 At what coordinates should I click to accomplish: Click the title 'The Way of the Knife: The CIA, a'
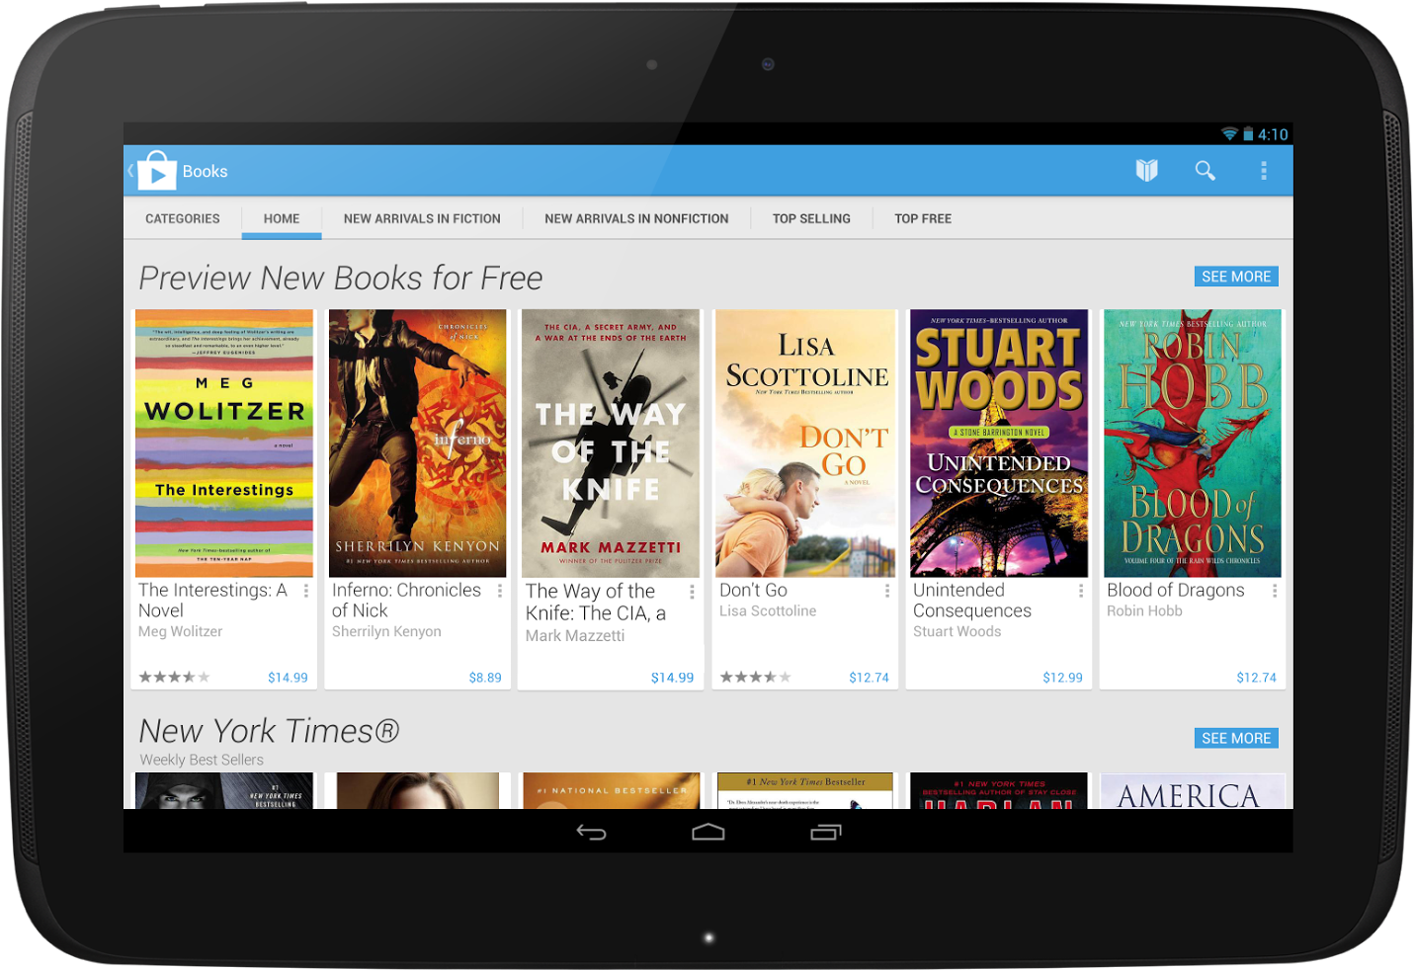(596, 603)
